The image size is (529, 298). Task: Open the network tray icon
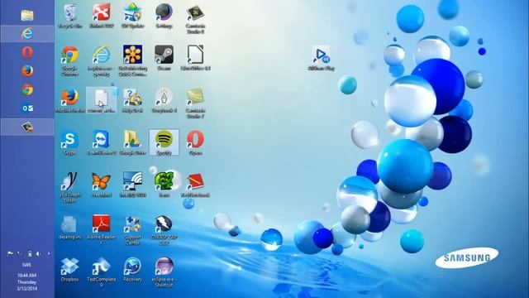20,253
